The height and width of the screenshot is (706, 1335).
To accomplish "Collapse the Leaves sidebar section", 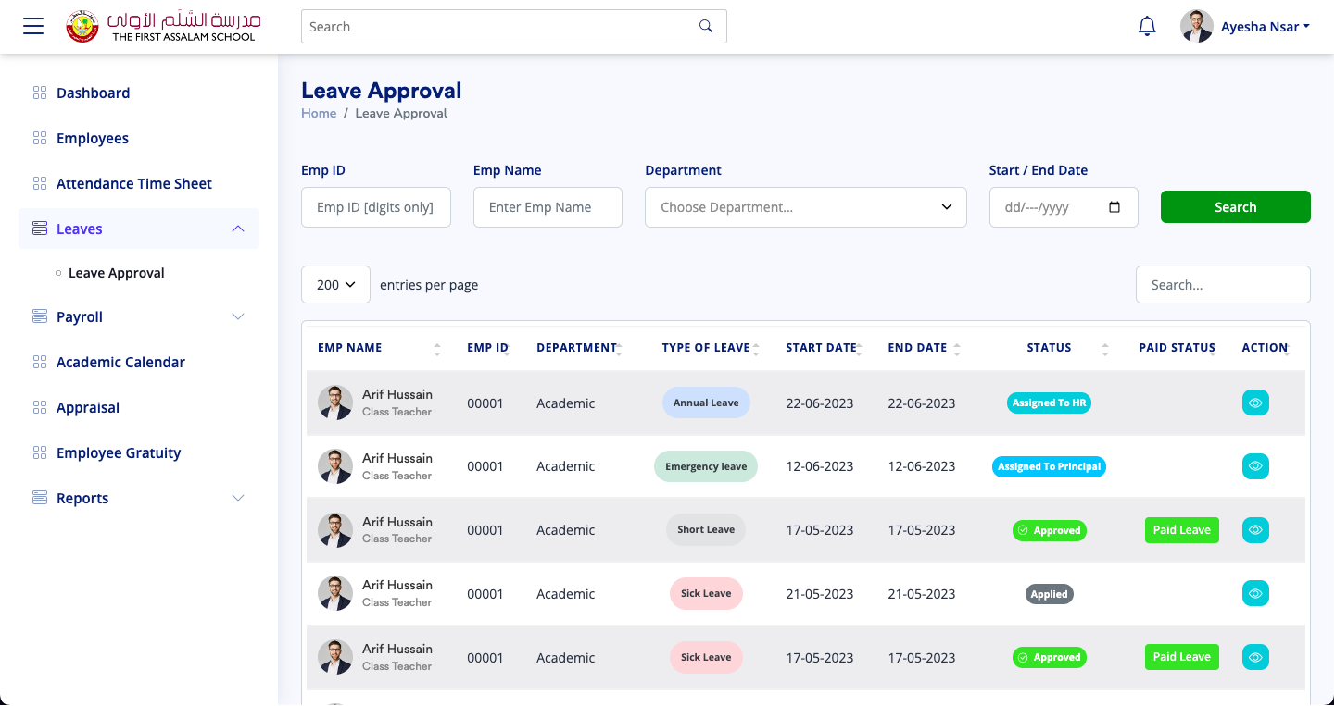I will (238, 229).
